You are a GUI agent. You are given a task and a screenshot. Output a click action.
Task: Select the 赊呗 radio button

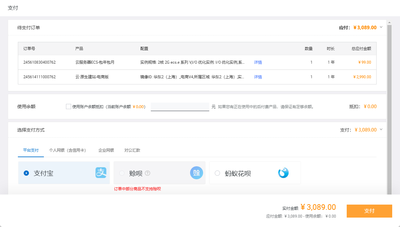[122, 173]
